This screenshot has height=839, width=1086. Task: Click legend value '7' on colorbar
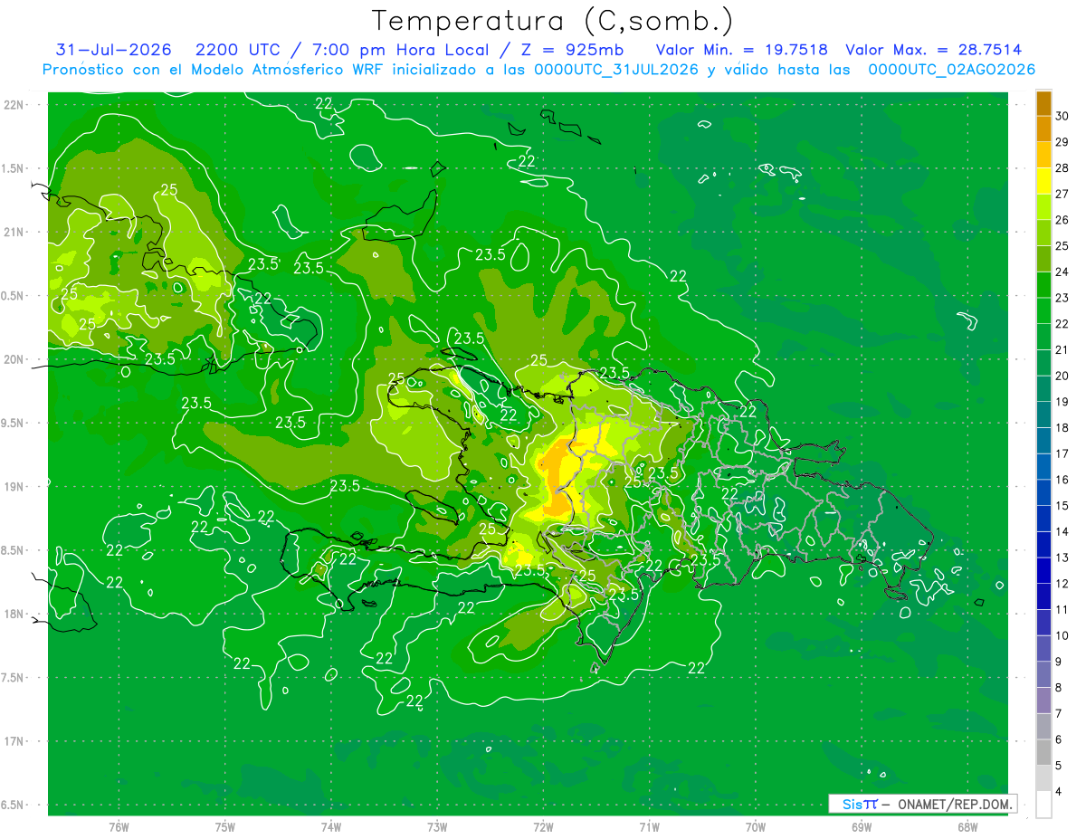click(x=1060, y=714)
